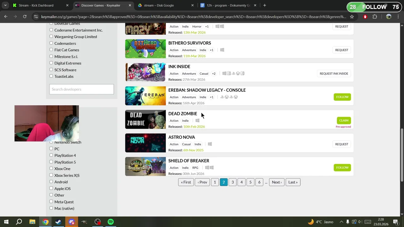Go back using browser back arrow

[x=6, y=17]
